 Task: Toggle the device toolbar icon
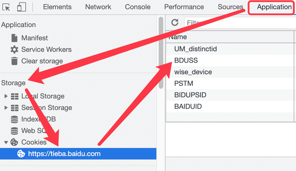(22, 7)
